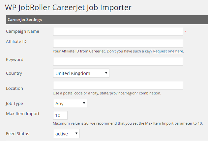Click the "Keyword" field label

pos(15,60)
